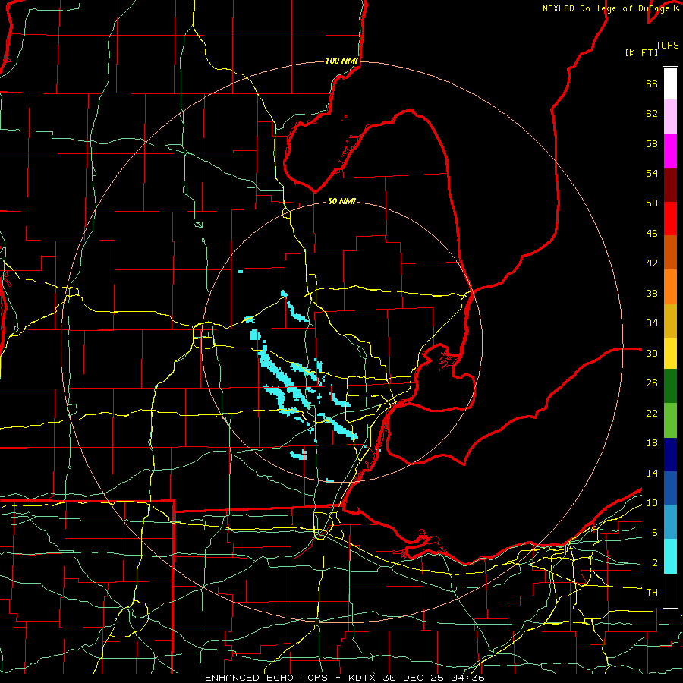Click the white swatch in the tops legend
Viewport: 683px width, 683px height.
point(670,83)
